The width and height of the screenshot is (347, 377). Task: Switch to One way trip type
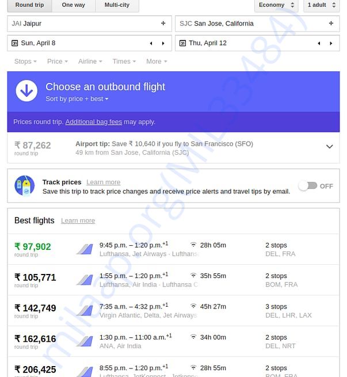73,5
